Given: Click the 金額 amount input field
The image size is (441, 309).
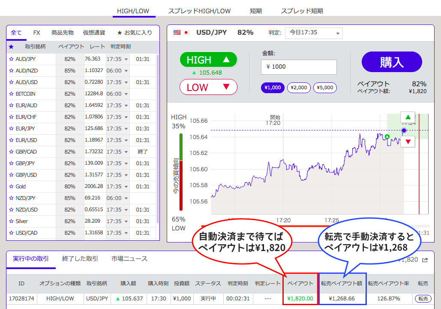Looking at the screenshot, I should coord(299,67).
